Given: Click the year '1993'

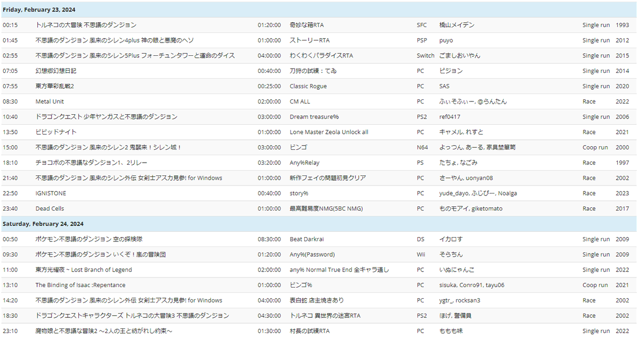Looking at the screenshot, I should pos(622,25).
